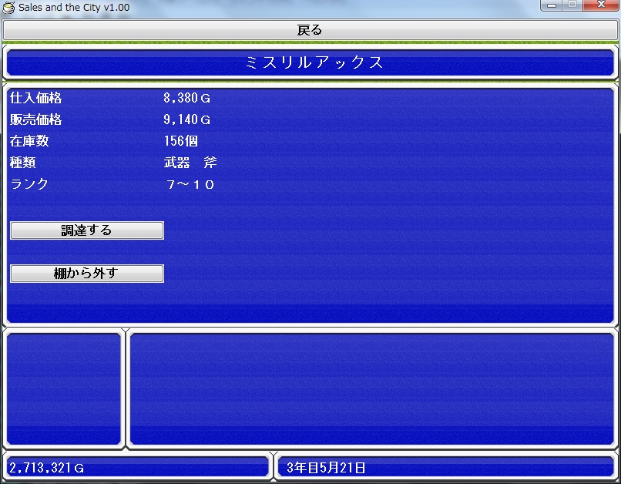
Task: Click the 7～10 rank value
Action: click(x=190, y=184)
